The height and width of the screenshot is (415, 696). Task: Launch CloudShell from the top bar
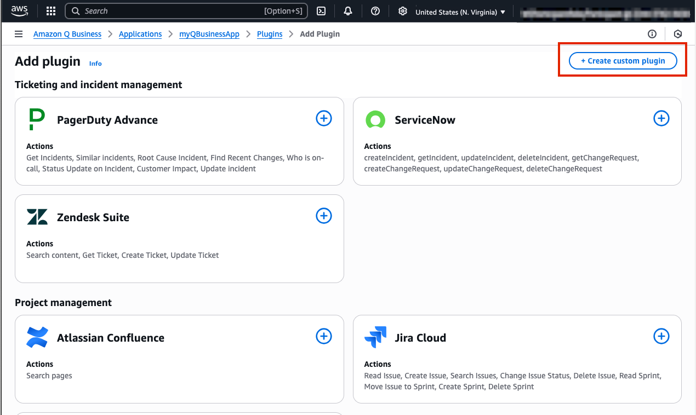point(322,11)
